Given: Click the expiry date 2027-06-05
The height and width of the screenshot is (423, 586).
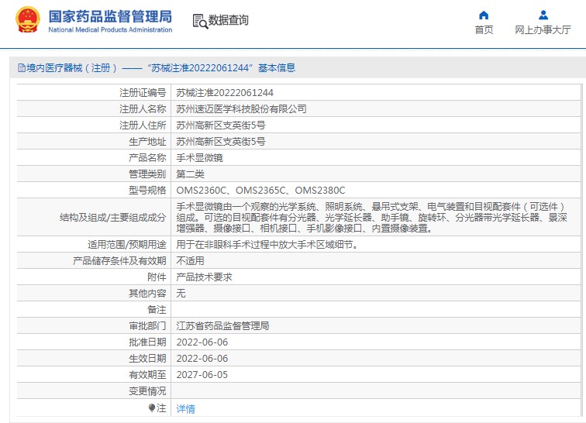Looking at the screenshot, I should click(202, 375).
